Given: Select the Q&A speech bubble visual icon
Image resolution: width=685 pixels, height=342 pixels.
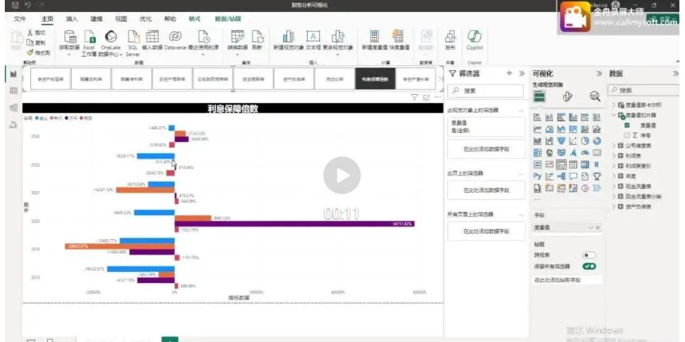Looking at the screenshot, I should coord(573,176).
